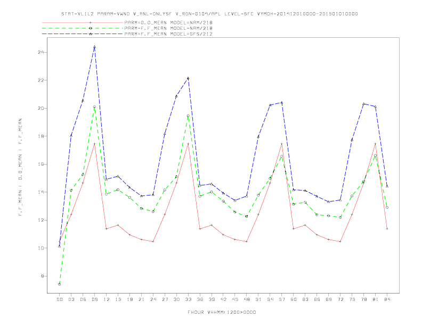
Task: Click red observed plus marker at hour 12
Action: pos(107,229)
